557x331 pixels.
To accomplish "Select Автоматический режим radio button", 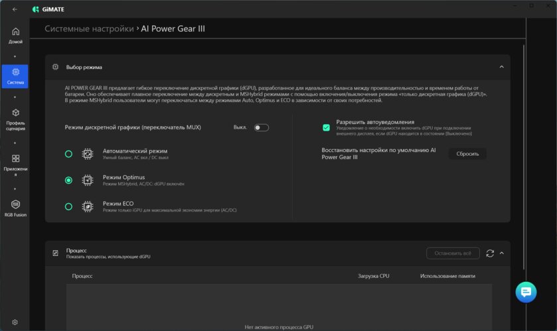I will [68, 154].
